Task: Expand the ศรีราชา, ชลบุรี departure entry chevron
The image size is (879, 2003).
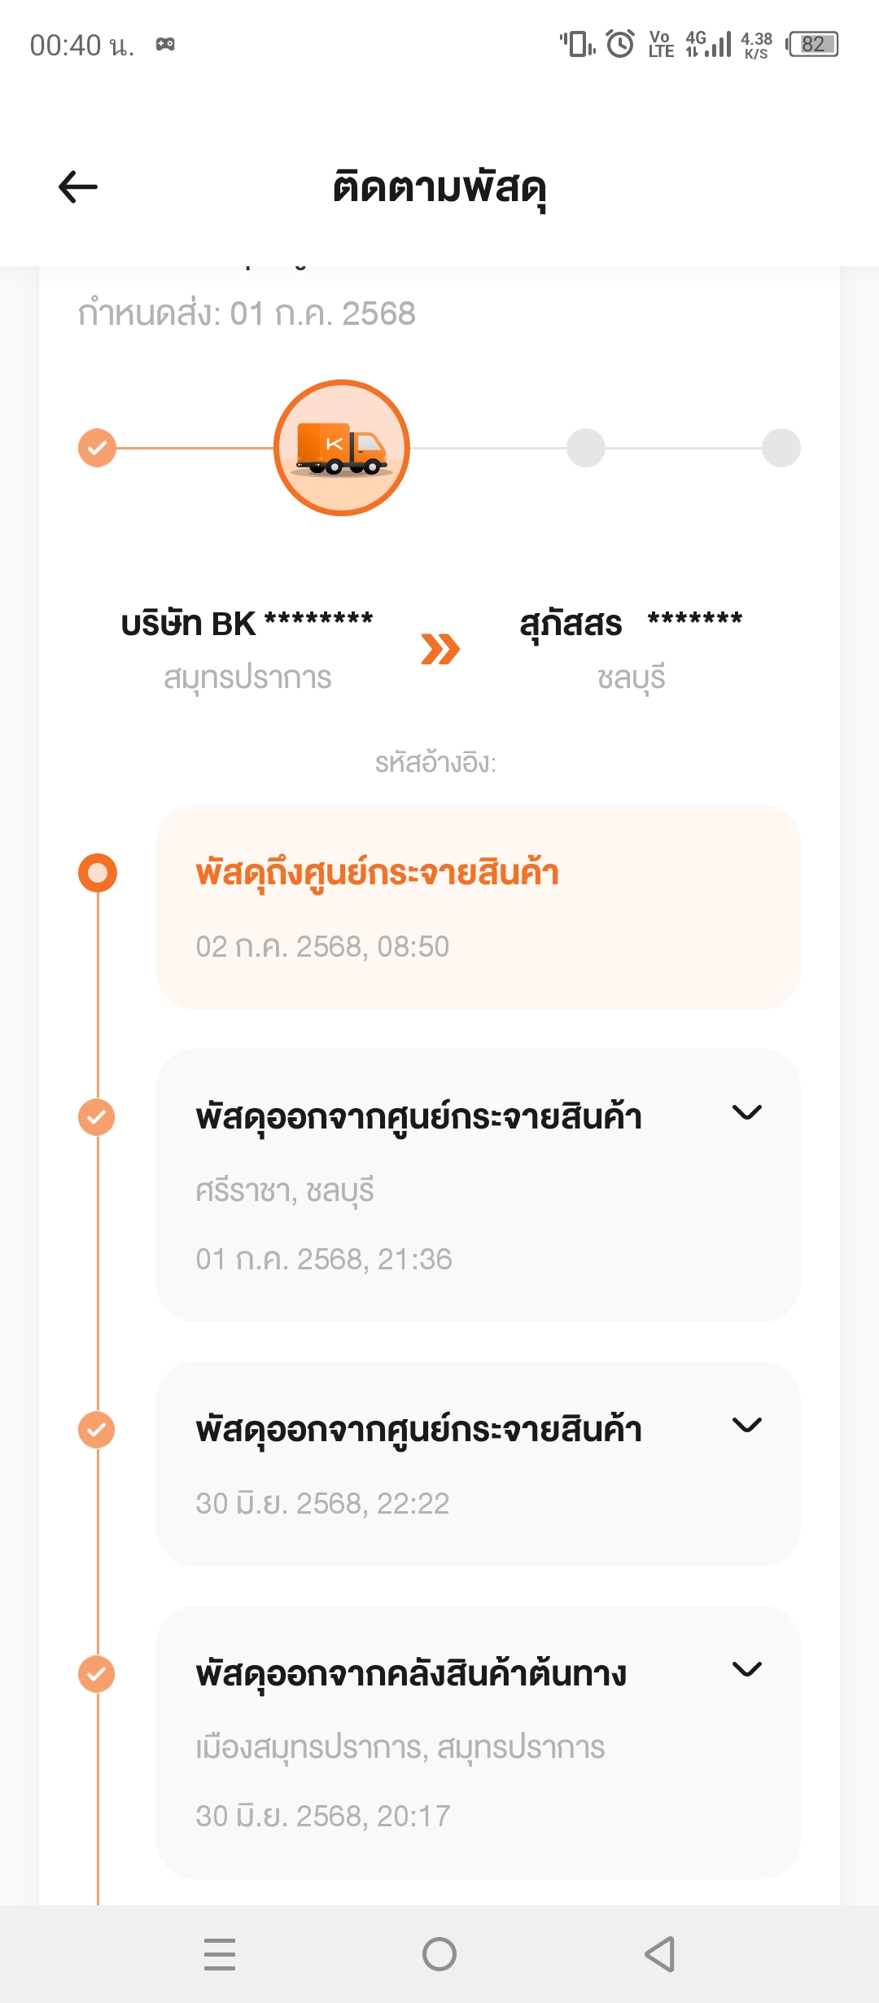Action: [x=747, y=1112]
